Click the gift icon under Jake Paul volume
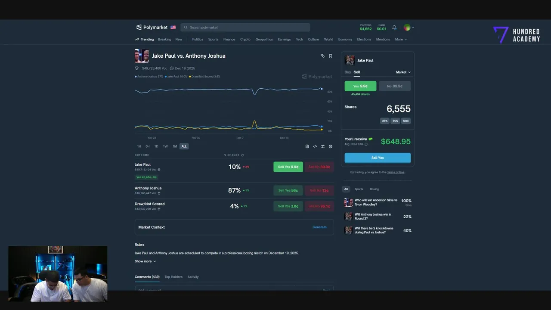This screenshot has height=310, width=551. tap(159, 170)
